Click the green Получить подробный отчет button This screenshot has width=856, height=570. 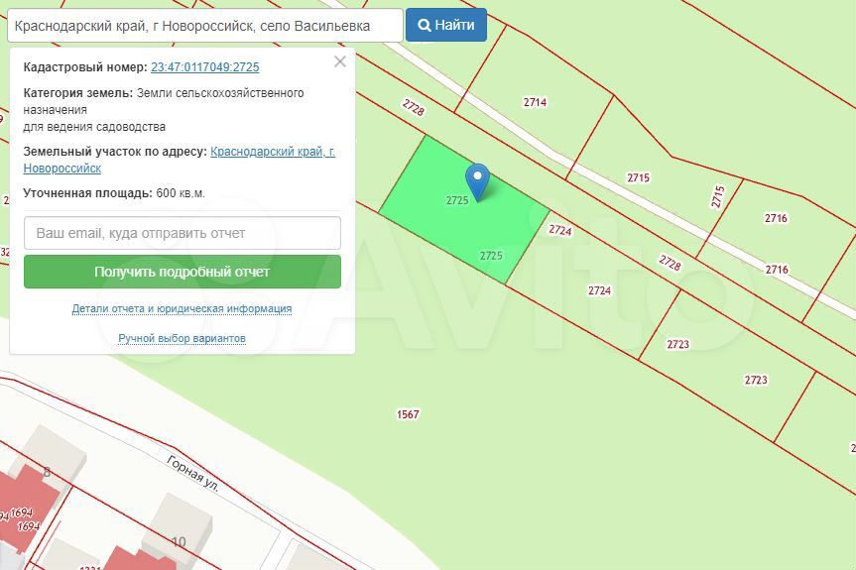[183, 272]
